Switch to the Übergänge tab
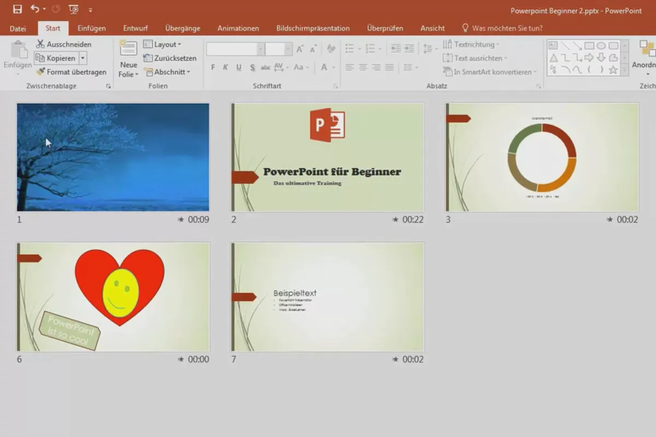 click(183, 28)
